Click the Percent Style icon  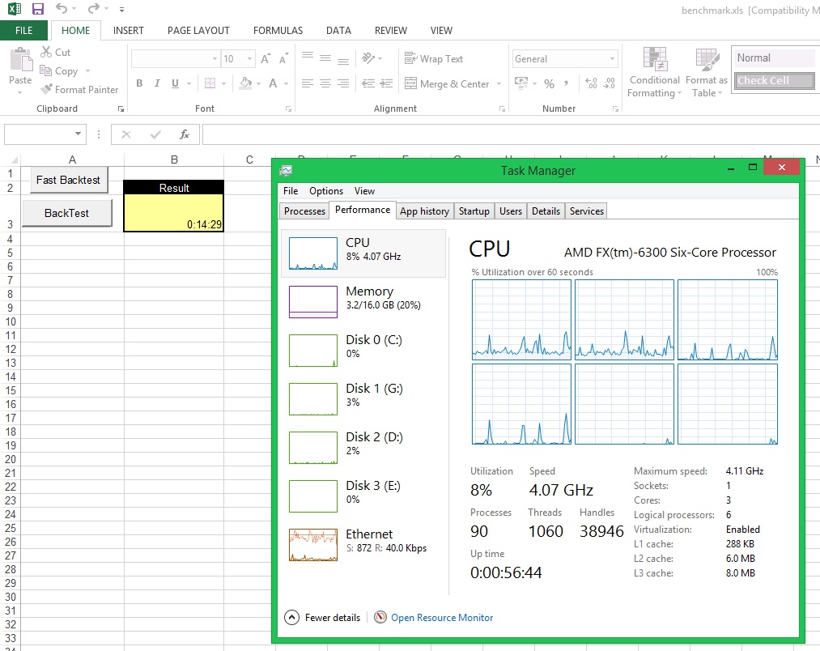(x=549, y=83)
